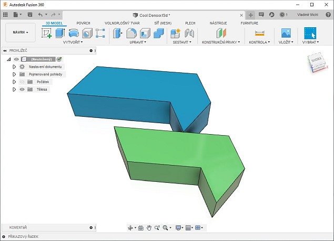The width and height of the screenshot is (334, 241).
Task: Select the Revolve tool icon
Action: [x=74, y=33]
